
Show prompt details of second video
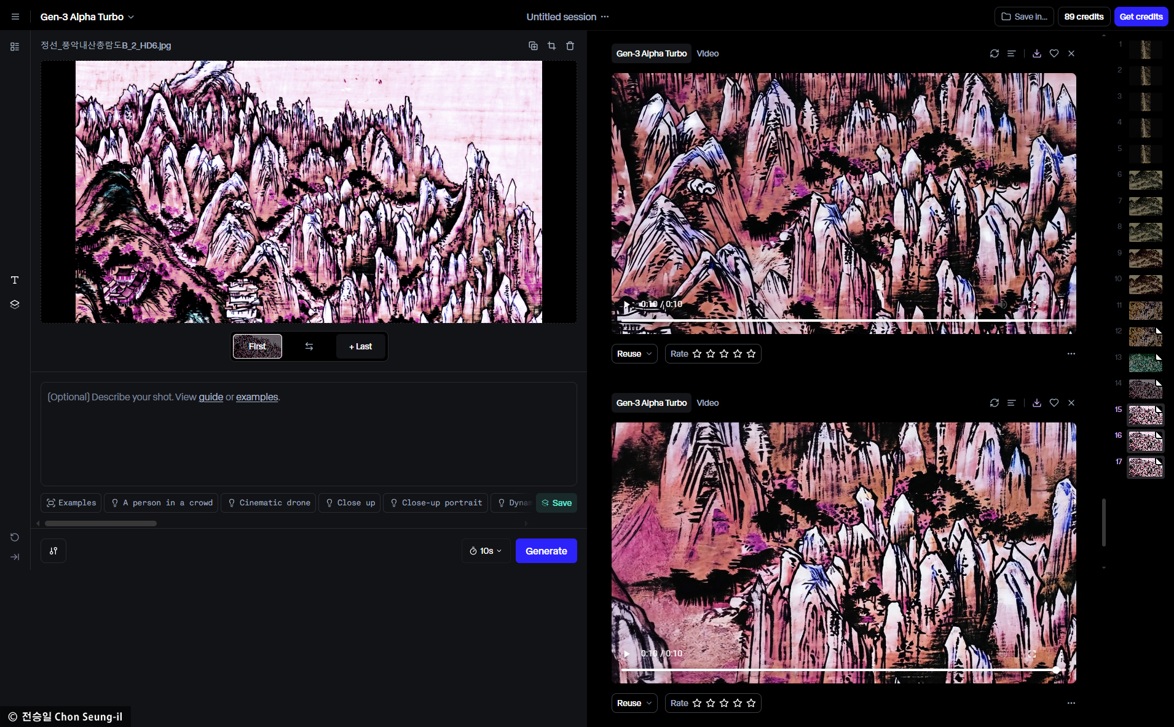(1011, 403)
